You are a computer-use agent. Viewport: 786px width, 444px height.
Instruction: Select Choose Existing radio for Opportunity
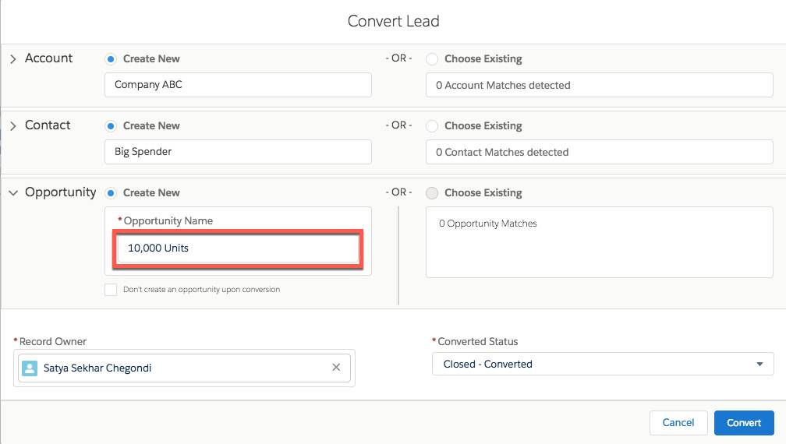pyautogui.click(x=432, y=192)
